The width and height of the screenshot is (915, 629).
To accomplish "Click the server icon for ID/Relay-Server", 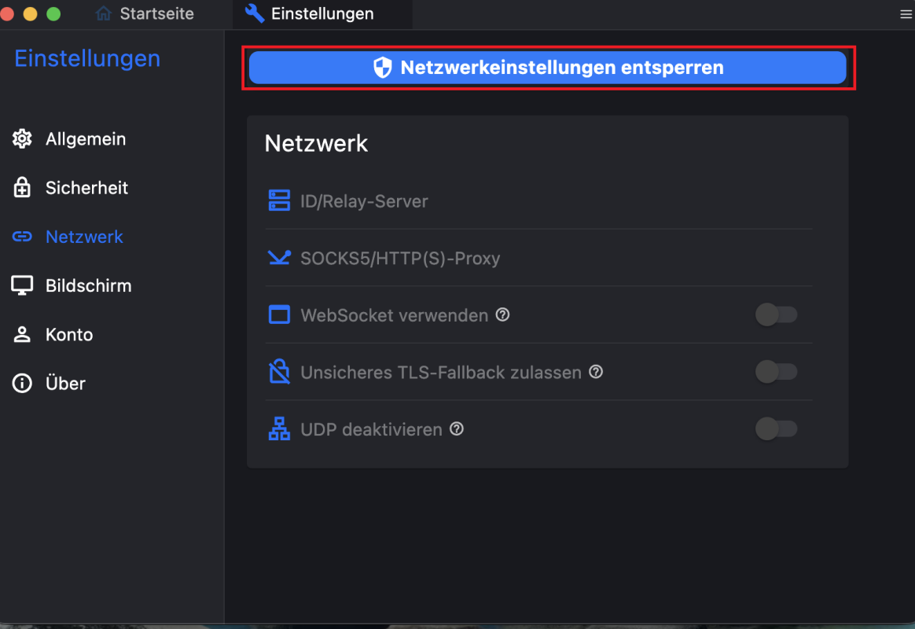I will (x=279, y=200).
